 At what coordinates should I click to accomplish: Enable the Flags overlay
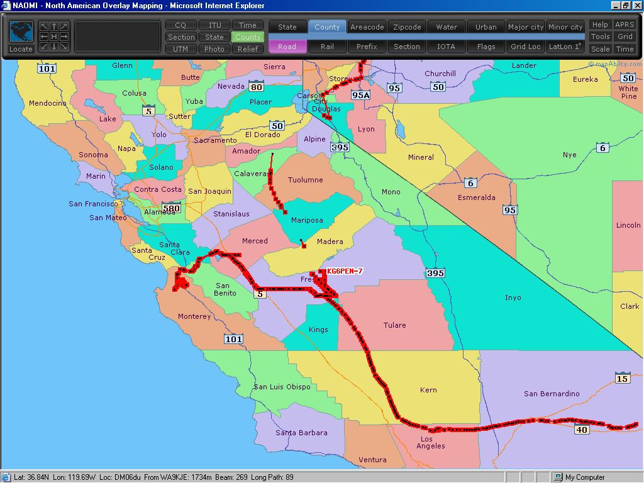tap(486, 47)
